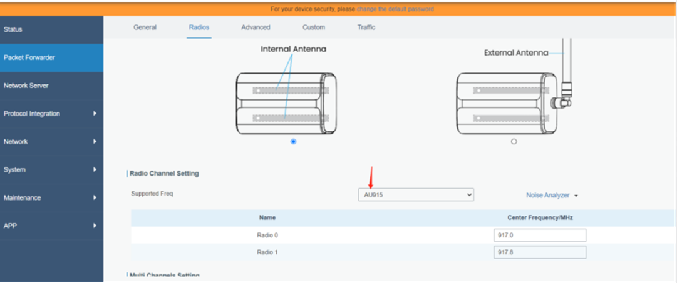Click 'Radio 0' name cell

click(267, 235)
